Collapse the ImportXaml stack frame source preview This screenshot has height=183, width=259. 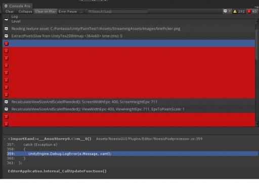coord(5,139)
